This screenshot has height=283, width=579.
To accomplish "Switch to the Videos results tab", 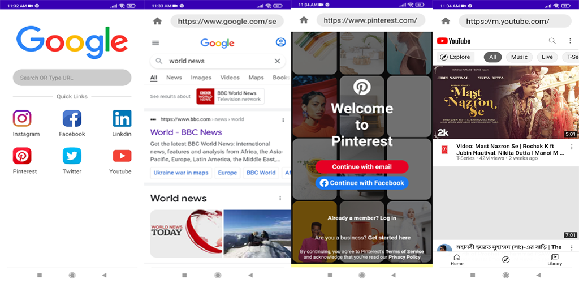I will coord(230,78).
